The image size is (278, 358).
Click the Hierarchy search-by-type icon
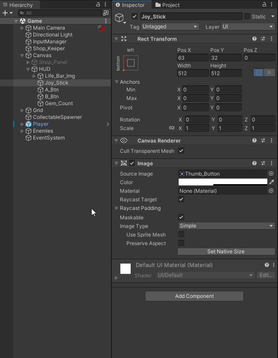click(x=106, y=13)
